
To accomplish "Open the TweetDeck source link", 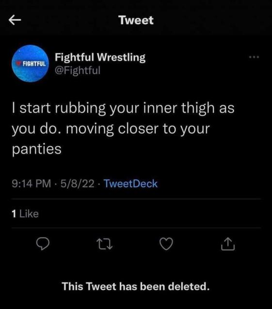I will coord(130,184).
